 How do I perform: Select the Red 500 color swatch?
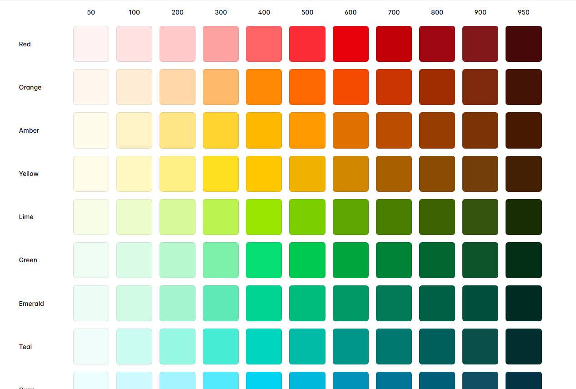click(x=307, y=44)
